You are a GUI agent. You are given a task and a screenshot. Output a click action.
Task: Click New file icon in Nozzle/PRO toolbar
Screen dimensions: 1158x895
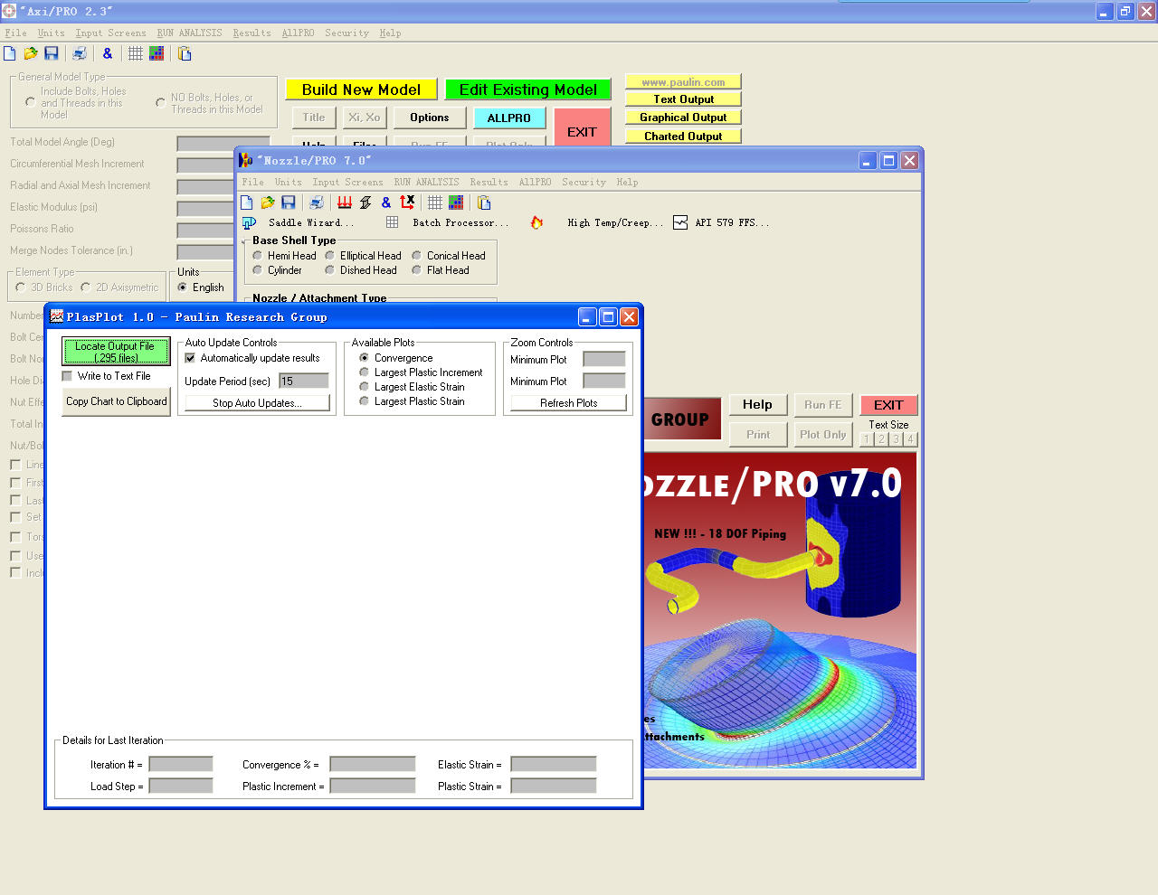(246, 203)
